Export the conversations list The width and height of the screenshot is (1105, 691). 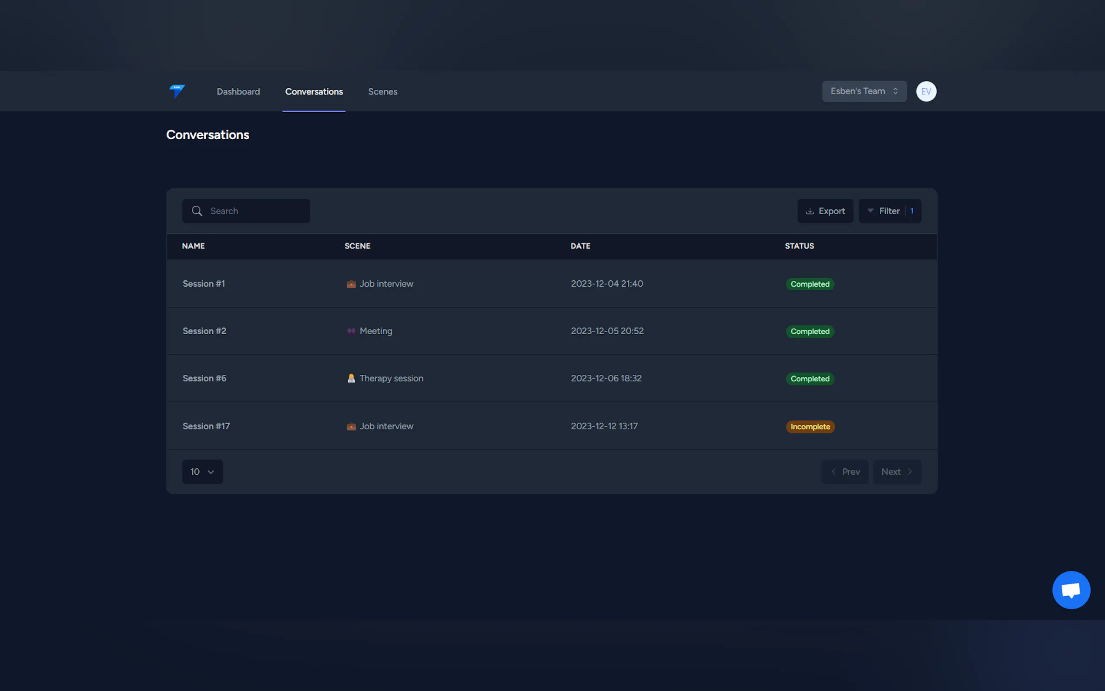[x=825, y=211]
